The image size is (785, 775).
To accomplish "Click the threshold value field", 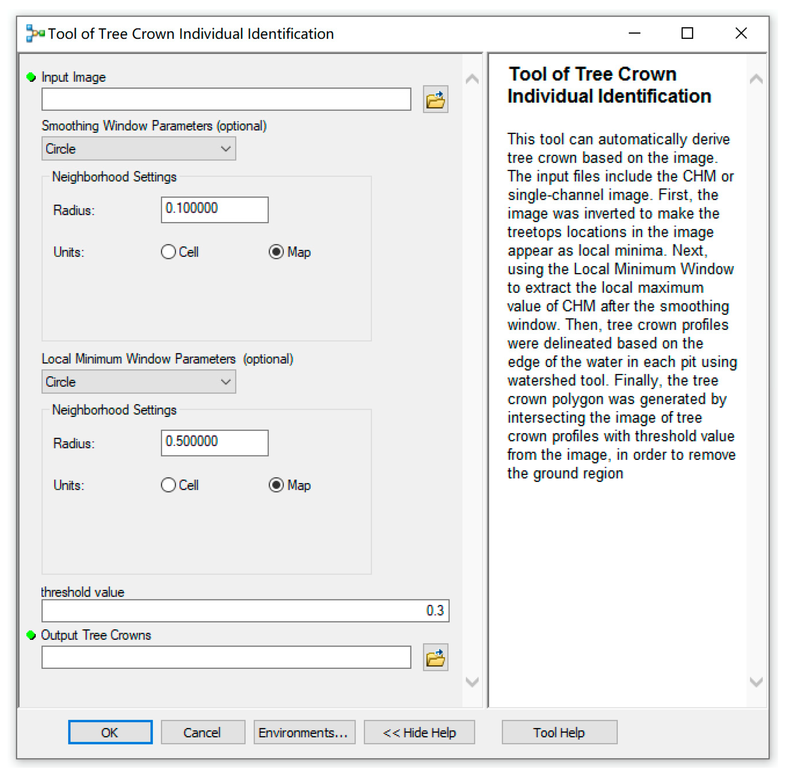I will (x=245, y=610).
